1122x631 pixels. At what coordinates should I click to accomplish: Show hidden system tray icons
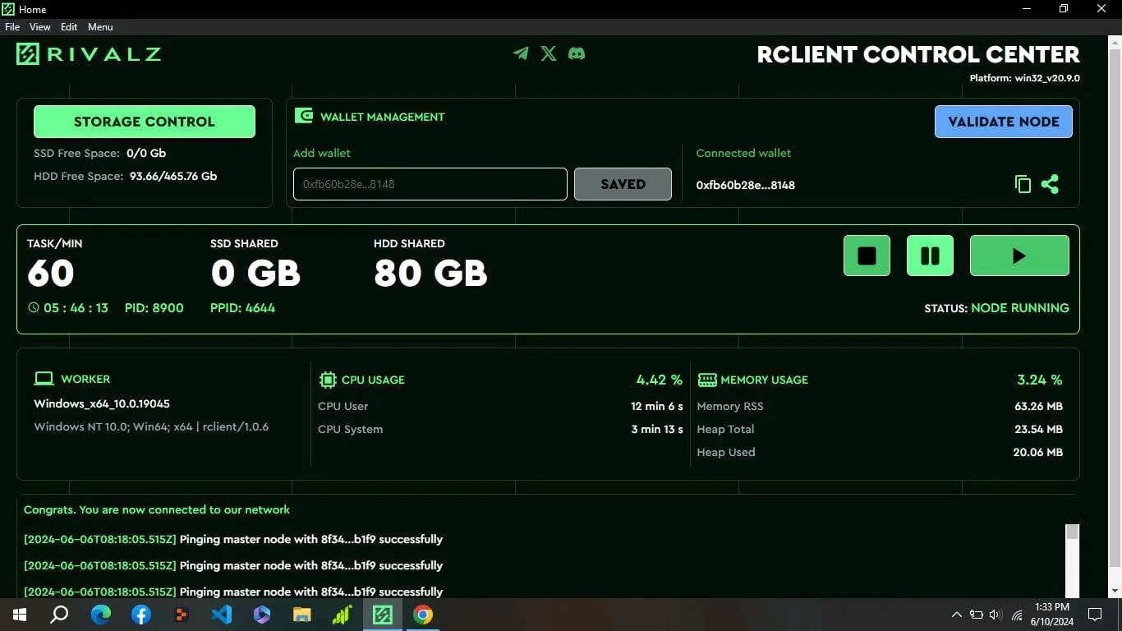pos(956,615)
